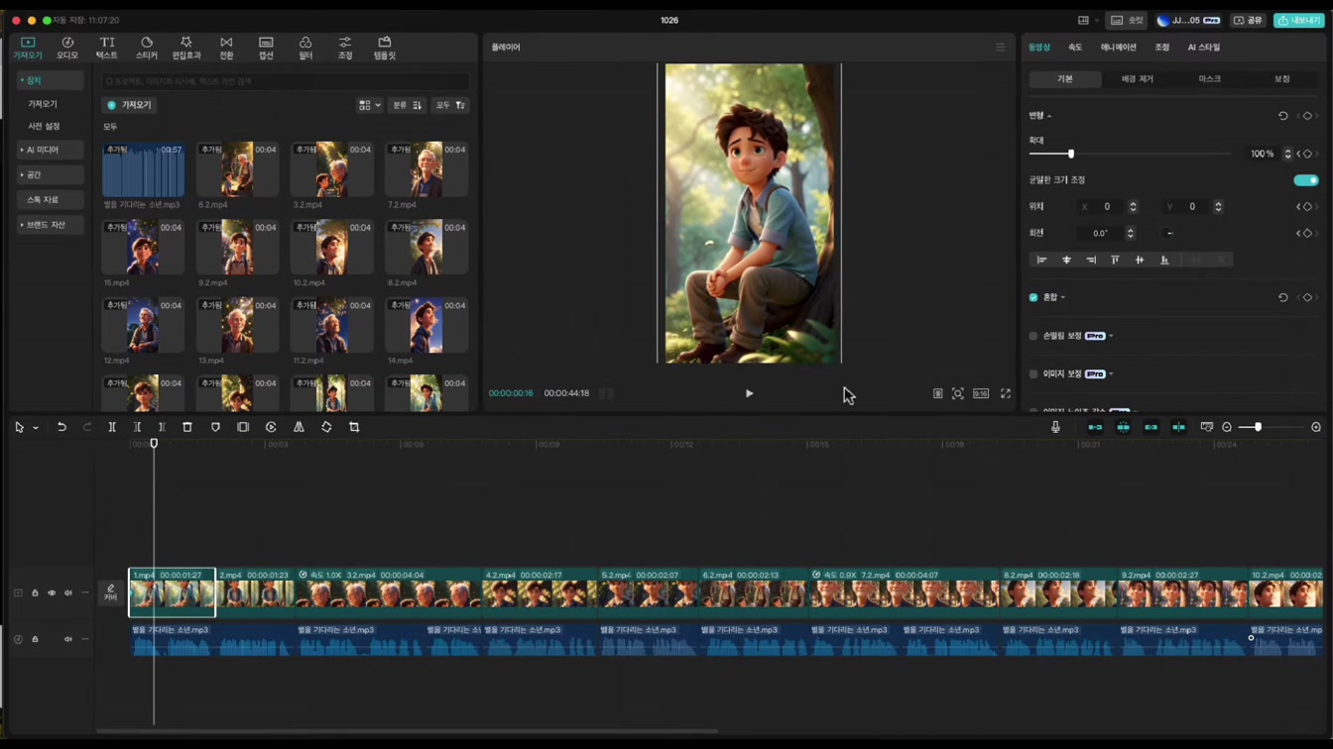Expand the 공간 sidebar section

(50, 174)
